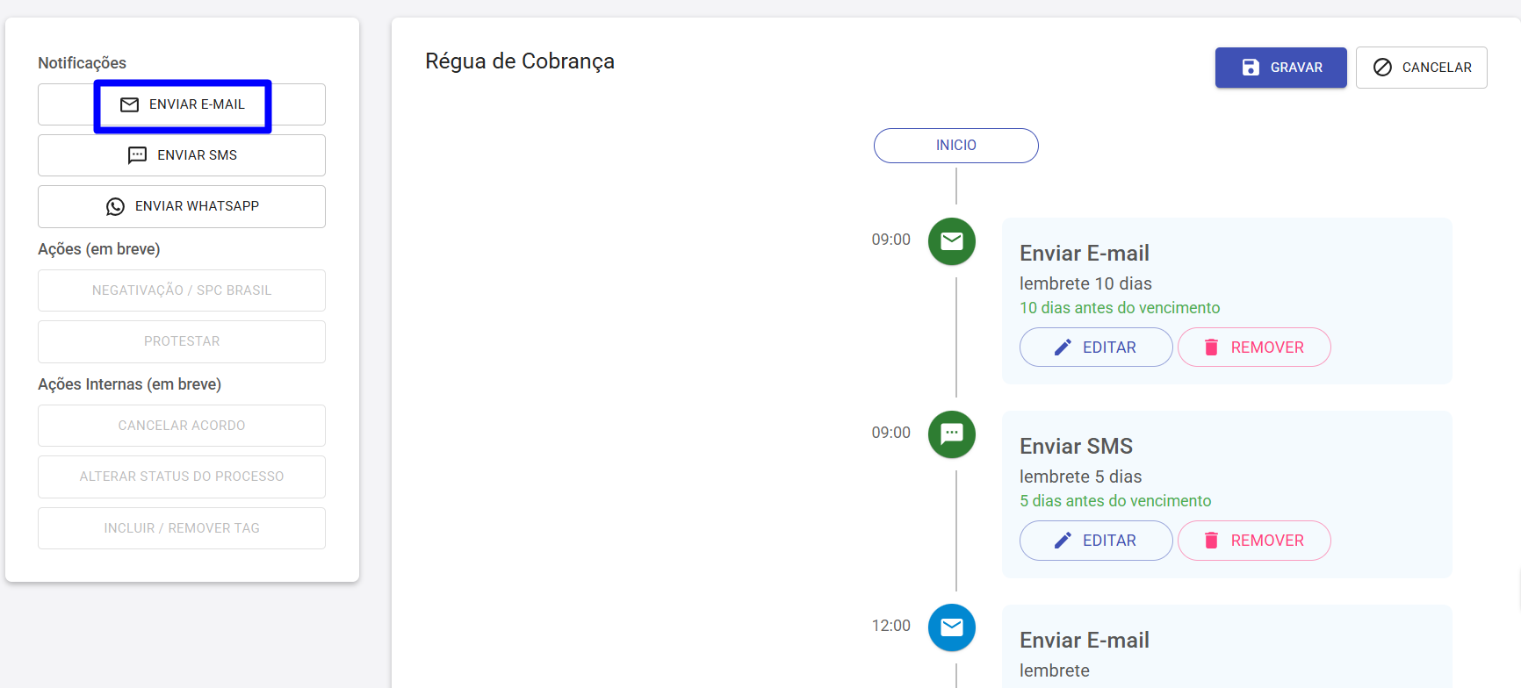
Task: Edit the Enviar SMS lembrete 5 dias step
Action: 1096,541
